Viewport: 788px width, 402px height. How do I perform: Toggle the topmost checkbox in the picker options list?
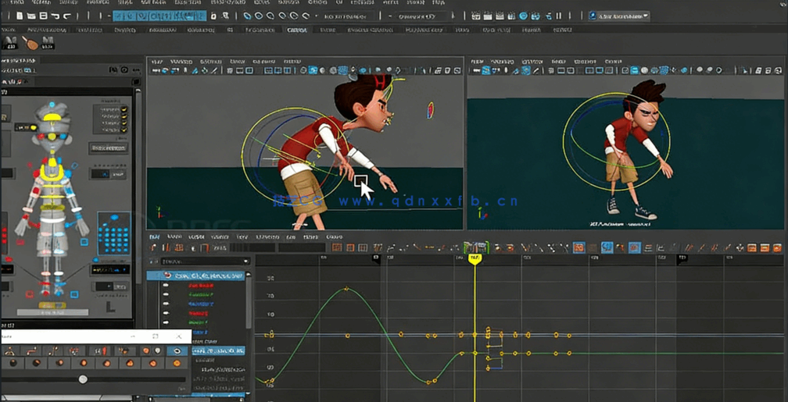coord(124,110)
